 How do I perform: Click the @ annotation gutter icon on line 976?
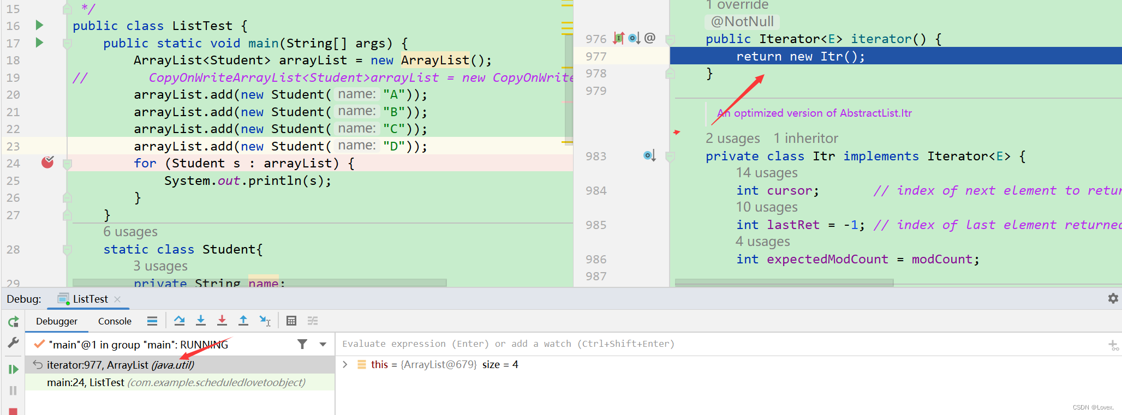649,38
